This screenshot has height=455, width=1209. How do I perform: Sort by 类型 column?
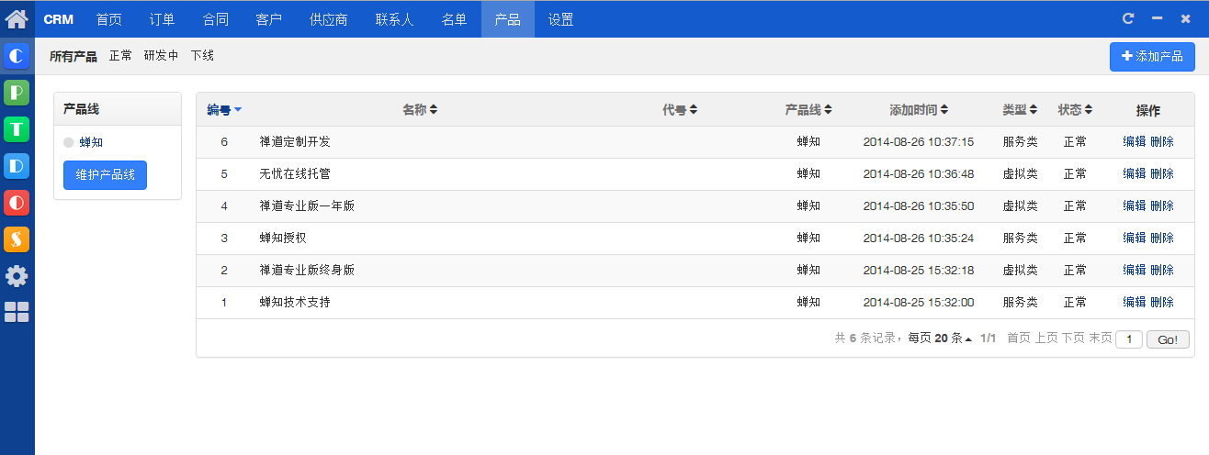tap(1020, 110)
